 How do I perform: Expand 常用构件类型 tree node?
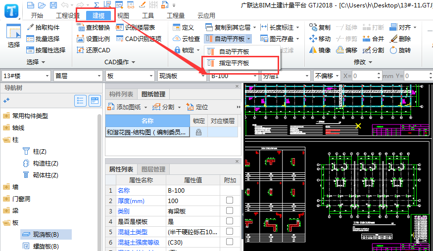coord(6,116)
